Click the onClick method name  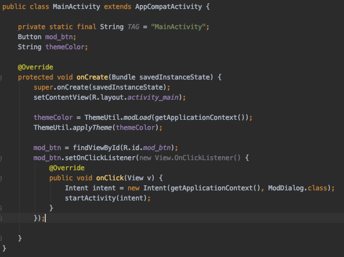[110, 178]
